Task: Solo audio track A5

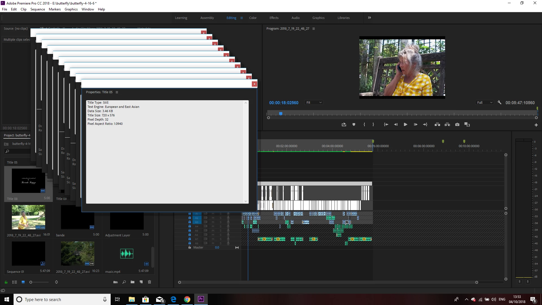Action: pos(220,230)
